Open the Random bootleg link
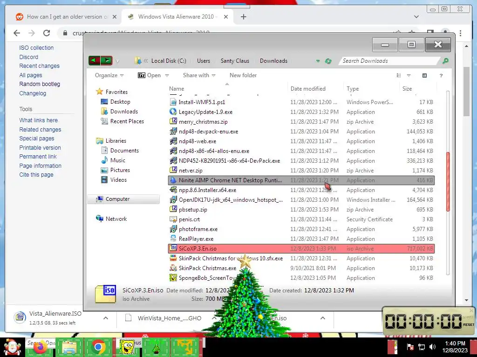Screen dimensions: 477x357 tap(40, 84)
